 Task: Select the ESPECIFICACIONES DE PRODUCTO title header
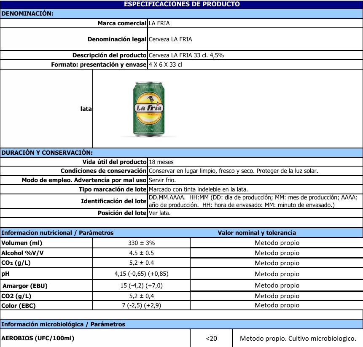coord(182,4)
